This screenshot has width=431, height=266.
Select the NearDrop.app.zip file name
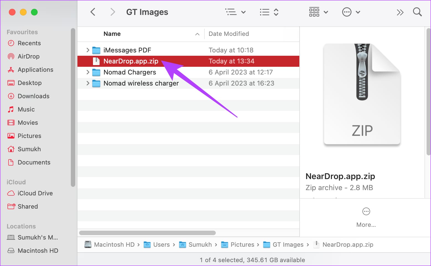coord(131,61)
